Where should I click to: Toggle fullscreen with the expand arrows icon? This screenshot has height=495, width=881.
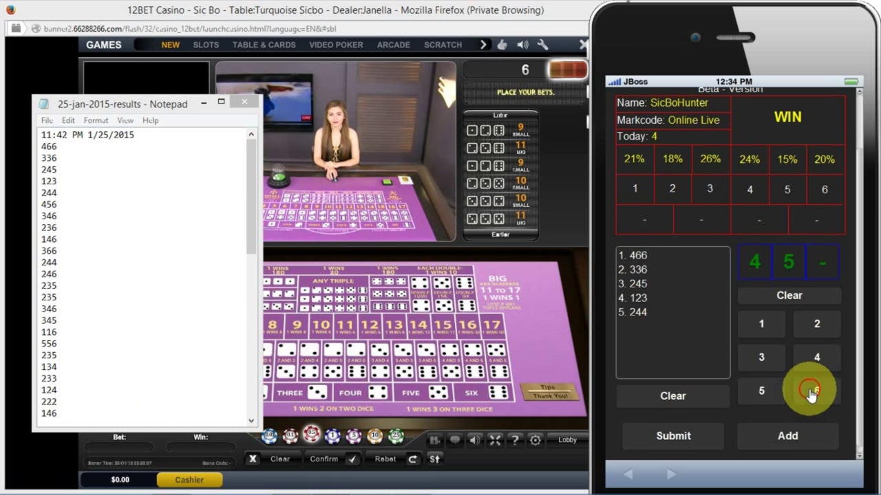pyautogui.click(x=495, y=440)
